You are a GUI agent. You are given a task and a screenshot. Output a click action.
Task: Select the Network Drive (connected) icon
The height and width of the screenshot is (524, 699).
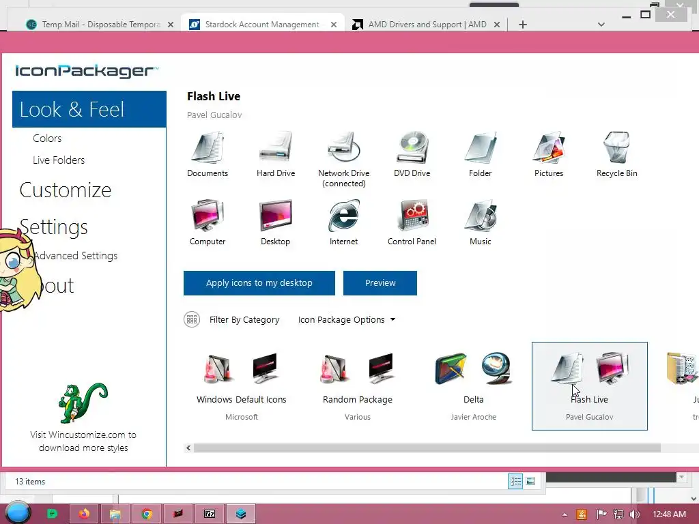coord(344,148)
